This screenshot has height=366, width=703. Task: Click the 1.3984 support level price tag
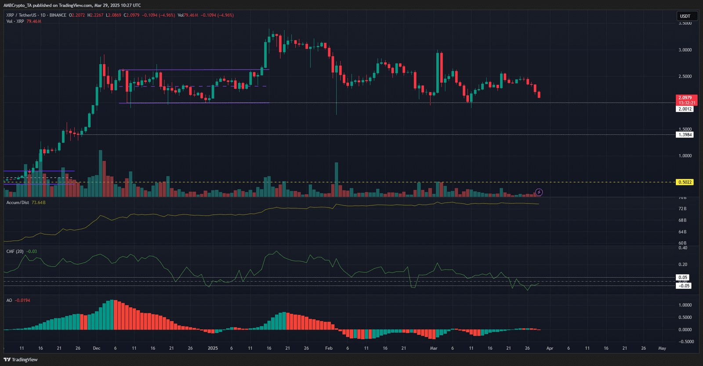685,135
